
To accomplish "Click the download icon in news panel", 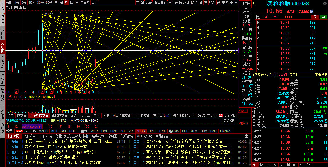I will 246,136.
